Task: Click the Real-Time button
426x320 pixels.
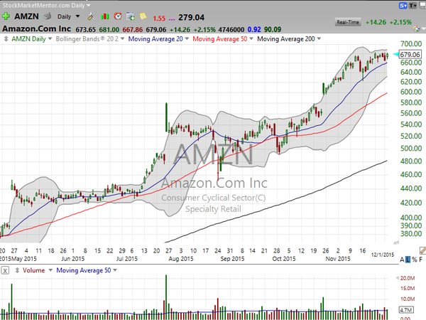Action: click(348, 22)
